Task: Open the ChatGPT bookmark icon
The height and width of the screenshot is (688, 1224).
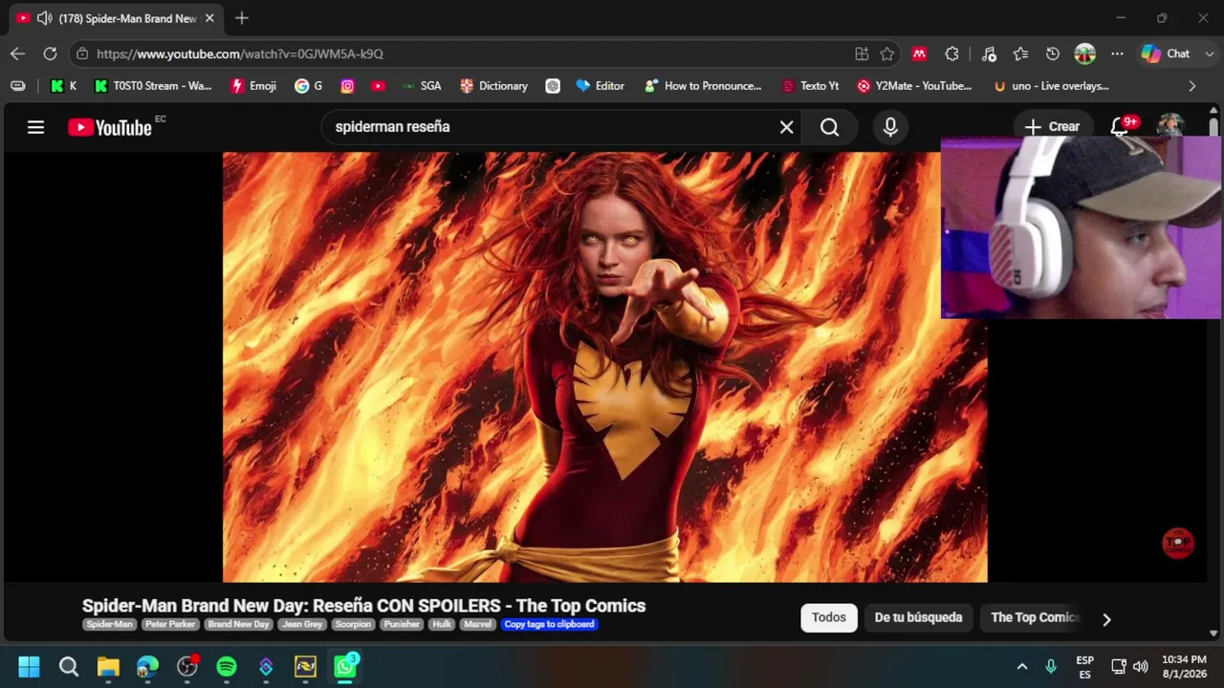Action: 553,86
